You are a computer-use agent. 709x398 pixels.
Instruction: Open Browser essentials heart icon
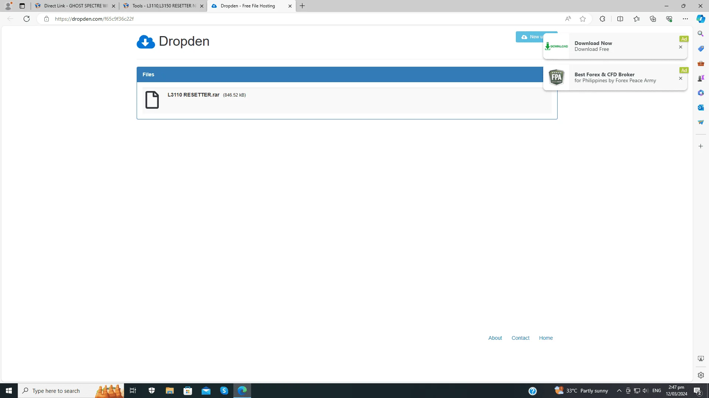669,19
